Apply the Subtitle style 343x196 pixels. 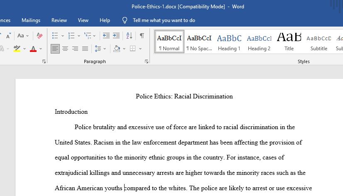319,42
